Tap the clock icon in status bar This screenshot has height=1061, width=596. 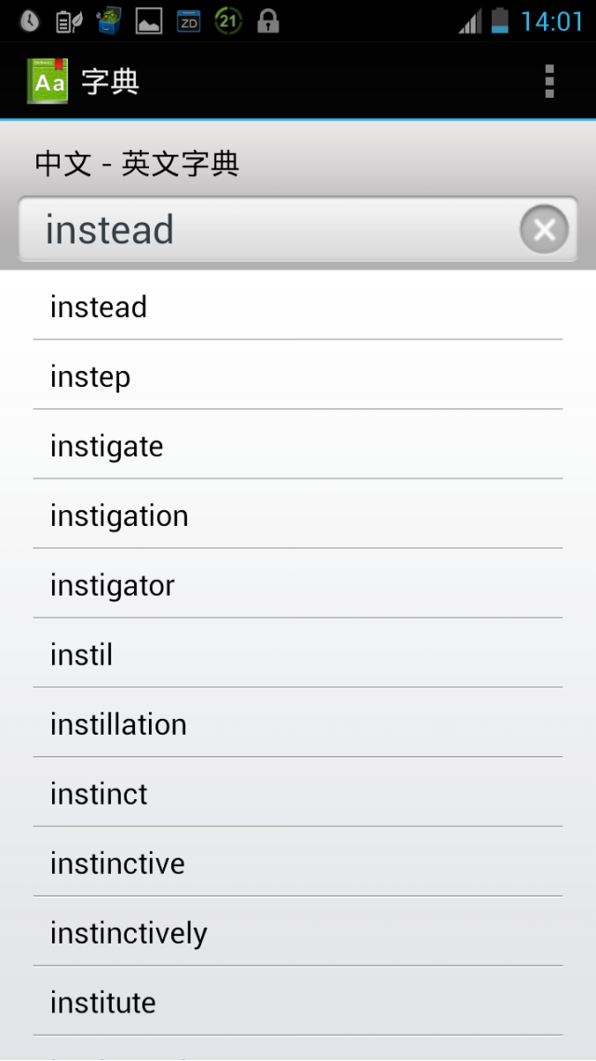point(29,21)
